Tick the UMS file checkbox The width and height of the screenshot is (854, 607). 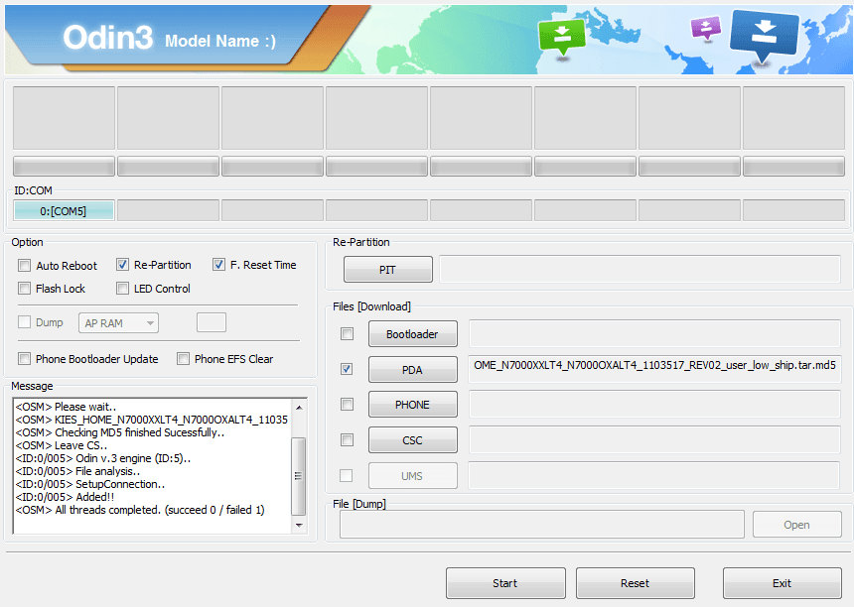point(346,475)
